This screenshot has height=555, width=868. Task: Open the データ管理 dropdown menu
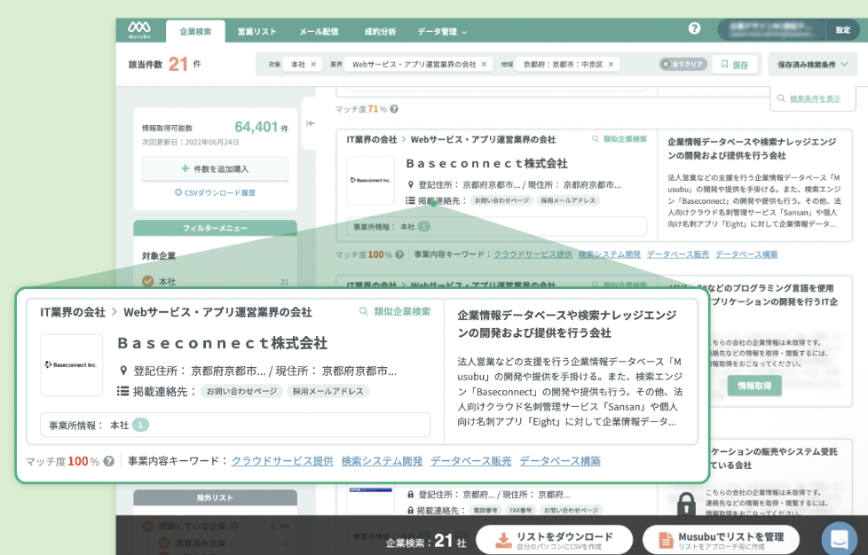tap(441, 32)
